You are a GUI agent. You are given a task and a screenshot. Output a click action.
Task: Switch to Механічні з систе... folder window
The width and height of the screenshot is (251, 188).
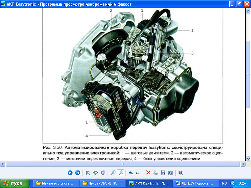point(56,183)
